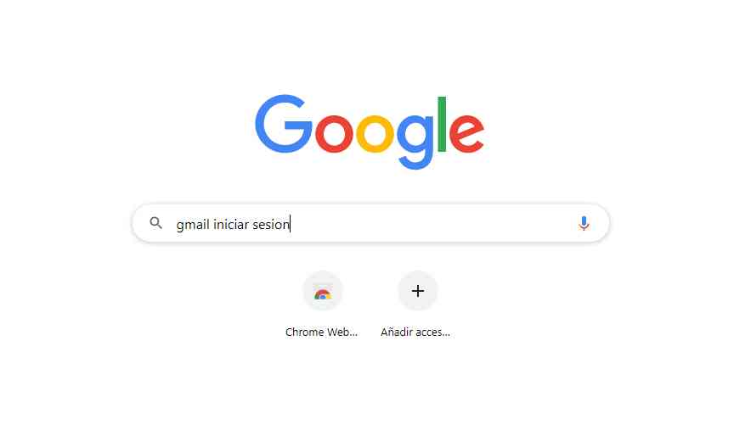Click the first red o in logo
Image resolution: width=751 pixels, height=447 pixels.
tap(335, 133)
